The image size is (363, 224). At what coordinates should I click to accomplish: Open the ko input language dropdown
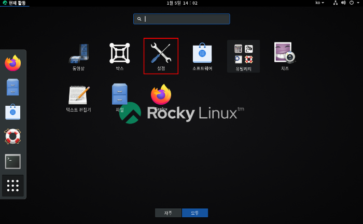pos(319,3)
